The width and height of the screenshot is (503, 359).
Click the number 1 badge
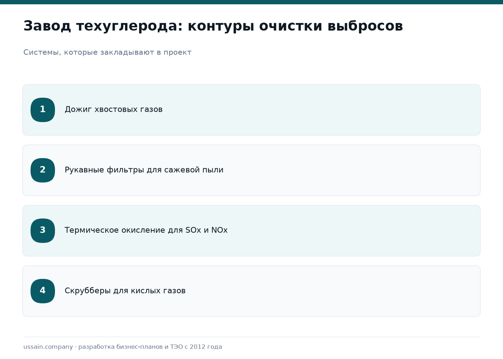pyautogui.click(x=43, y=110)
